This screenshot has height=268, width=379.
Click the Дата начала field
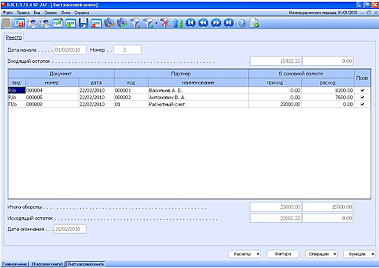point(70,50)
